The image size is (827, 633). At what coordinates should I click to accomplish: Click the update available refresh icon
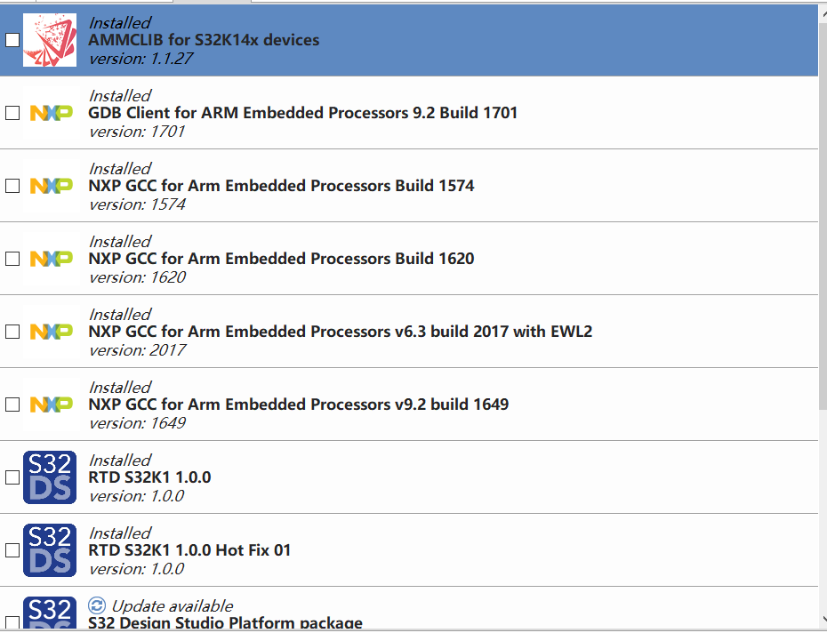tap(95, 605)
